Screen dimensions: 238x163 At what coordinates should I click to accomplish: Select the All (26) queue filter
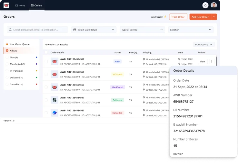click(x=14, y=50)
